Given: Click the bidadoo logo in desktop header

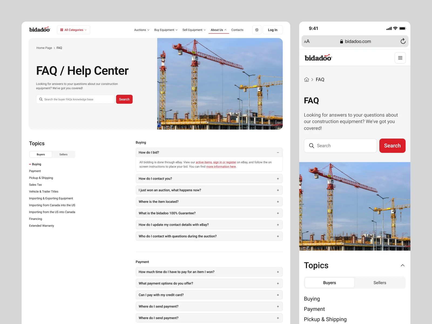Looking at the screenshot, I should (40, 29).
